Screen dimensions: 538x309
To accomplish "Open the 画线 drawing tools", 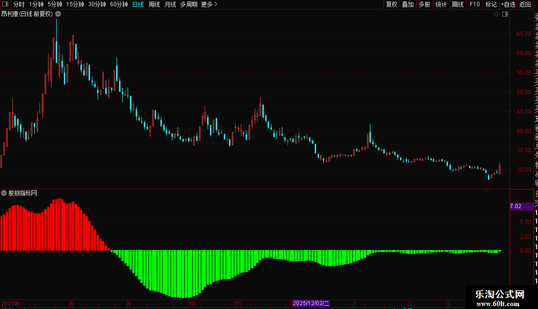I will [458, 4].
